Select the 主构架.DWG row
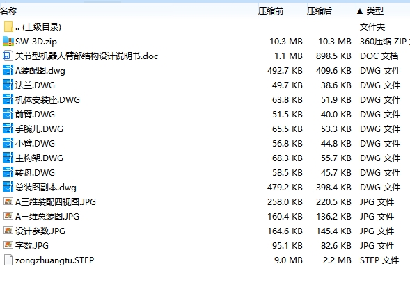This screenshot has width=410, height=298. coord(205,158)
